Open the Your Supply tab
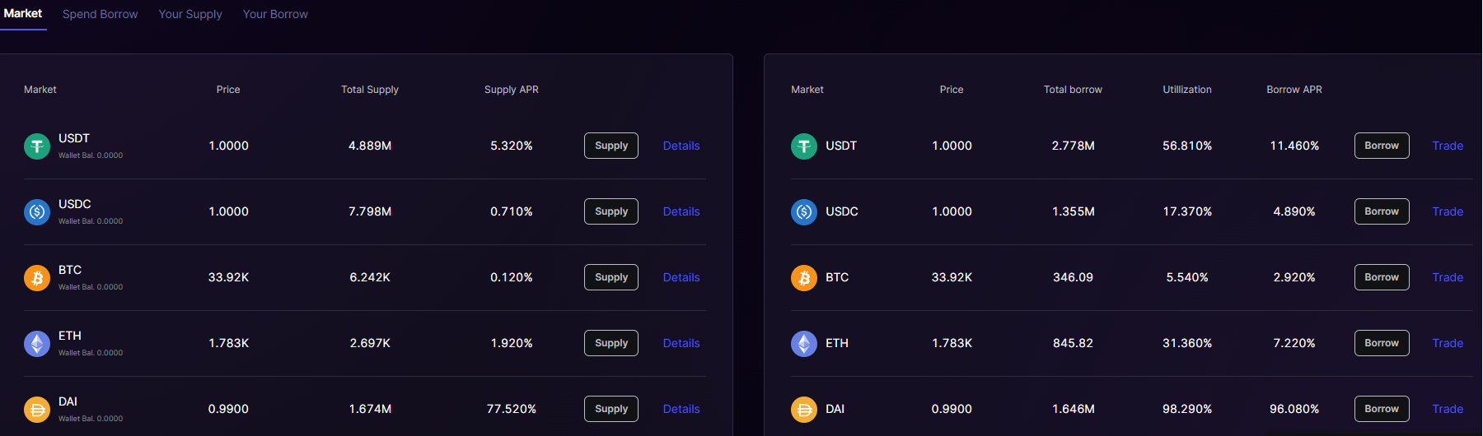Screen dimensions: 1483x436 tap(190, 14)
